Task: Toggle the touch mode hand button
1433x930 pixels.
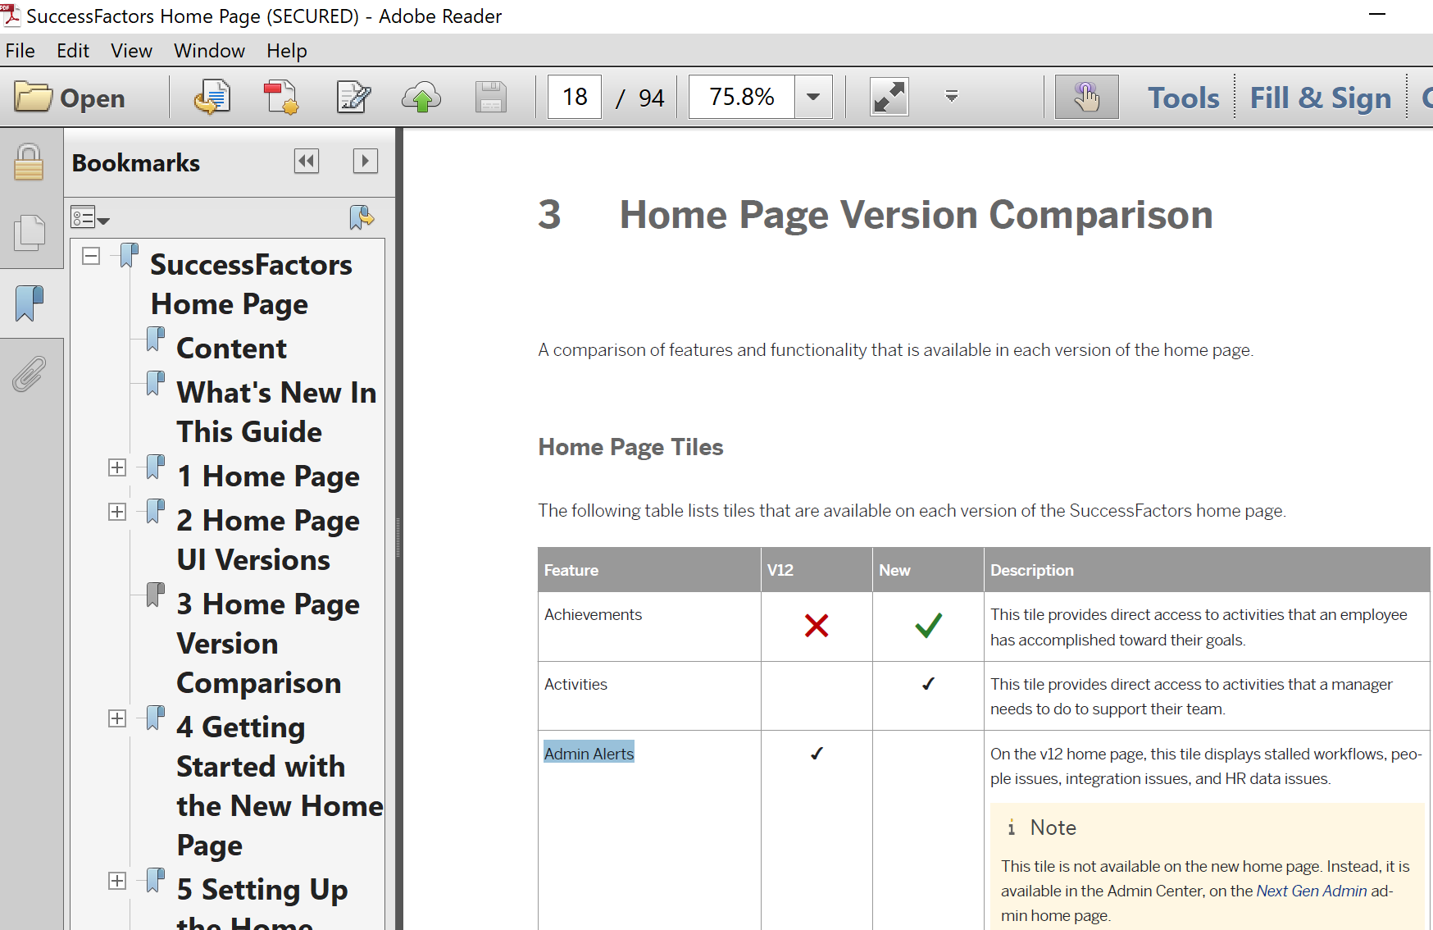Action: pos(1086,97)
